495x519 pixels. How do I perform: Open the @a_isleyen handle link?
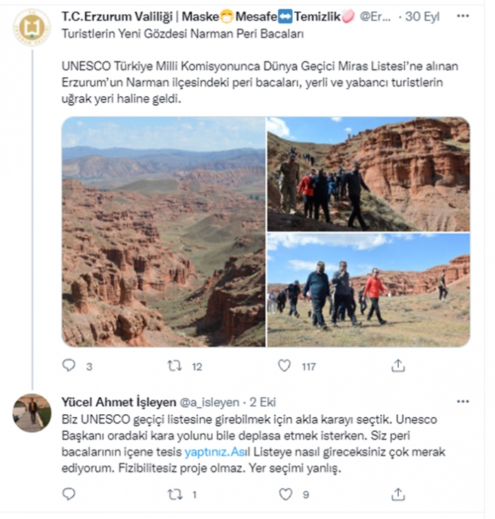(x=209, y=402)
